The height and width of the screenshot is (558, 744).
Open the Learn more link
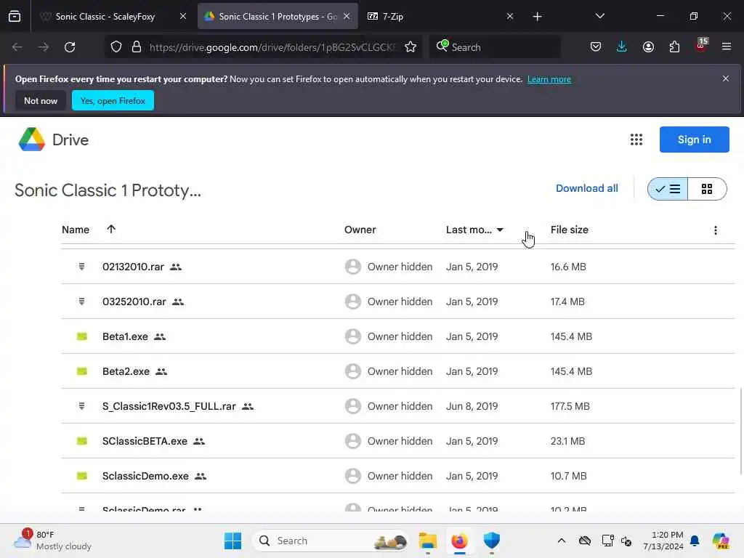coord(549,79)
